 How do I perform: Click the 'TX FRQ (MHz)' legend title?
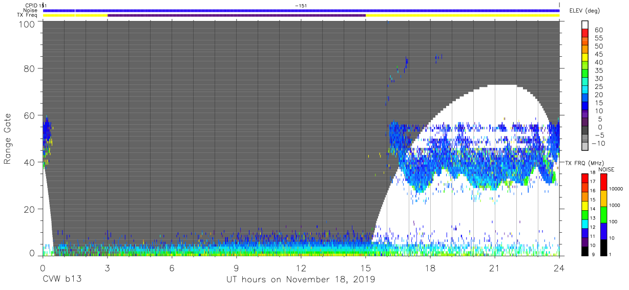click(584, 163)
